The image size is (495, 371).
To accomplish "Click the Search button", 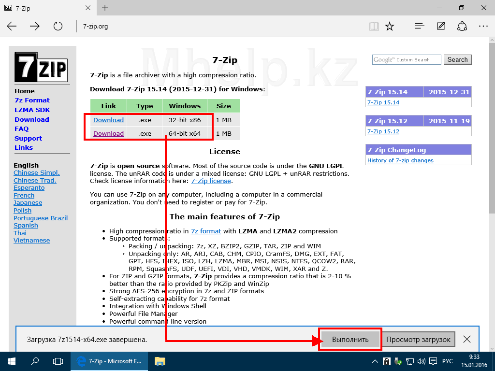I will [x=457, y=59].
